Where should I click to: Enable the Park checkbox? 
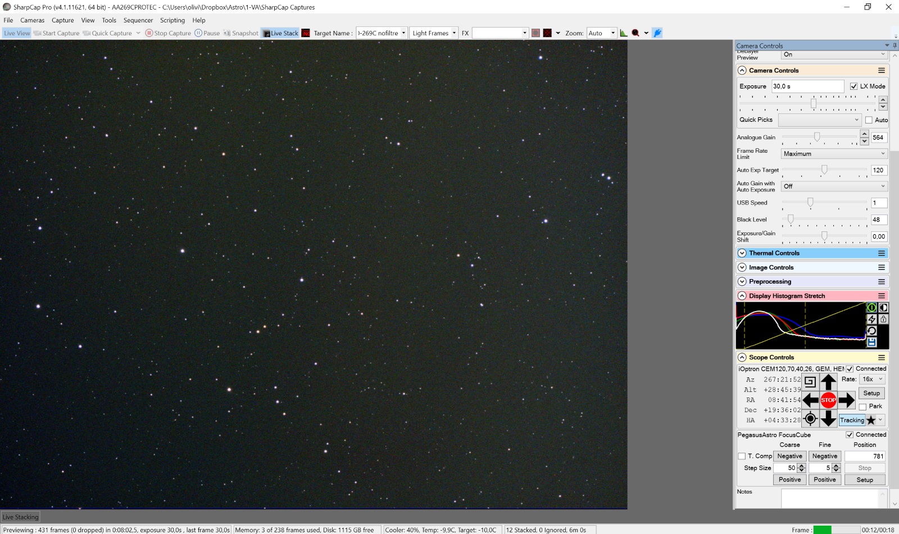(x=862, y=407)
